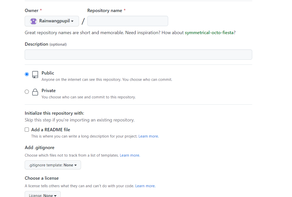Use suggested name symmetrical-octo-fiesta
This screenshot has height=197, width=292.
point(209,33)
